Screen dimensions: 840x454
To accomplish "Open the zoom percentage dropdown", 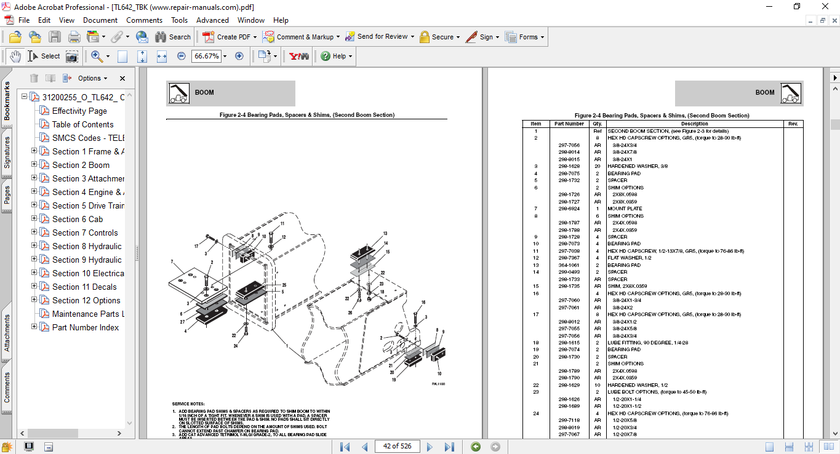I will click(x=225, y=56).
